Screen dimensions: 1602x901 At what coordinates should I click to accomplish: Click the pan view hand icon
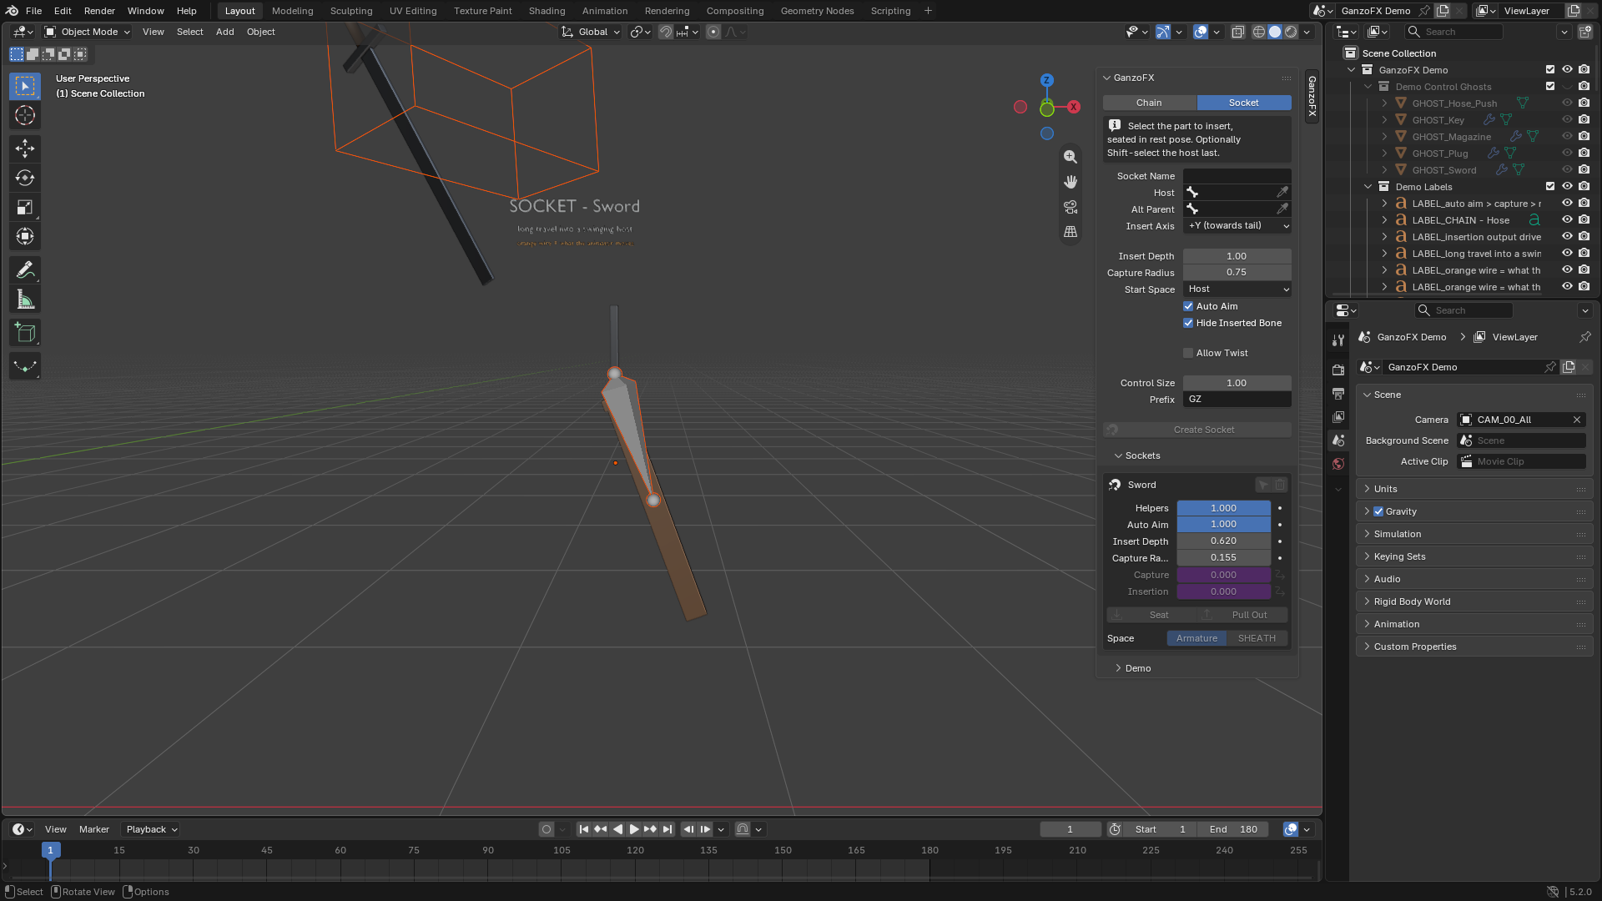point(1071,182)
